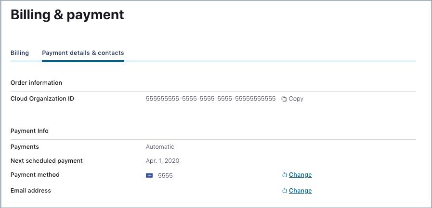
Task: Click the card number ending 5555
Action: coord(165,176)
